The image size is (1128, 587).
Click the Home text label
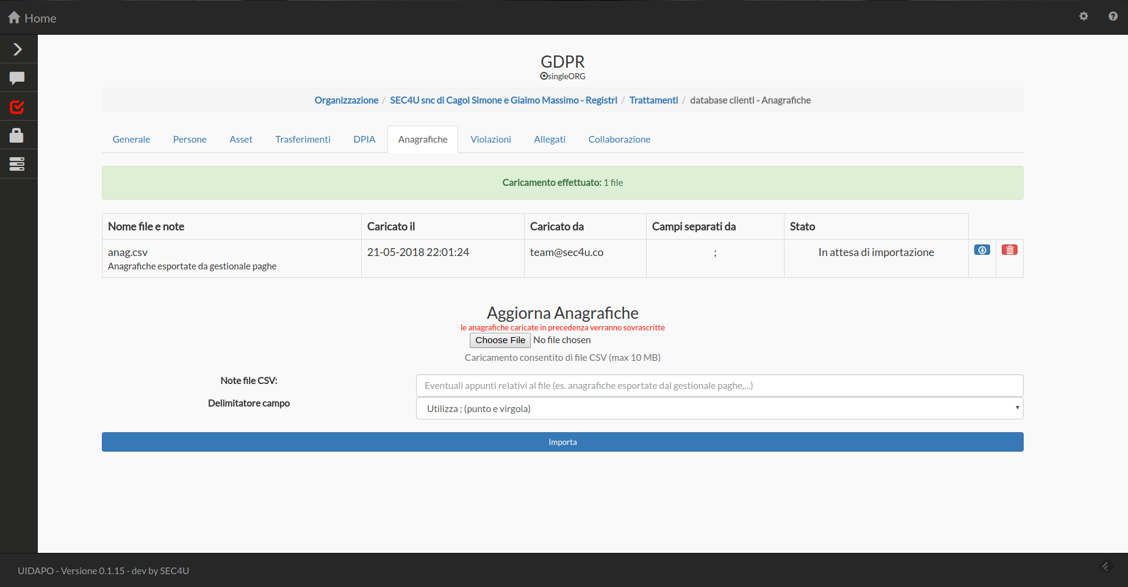(40, 18)
